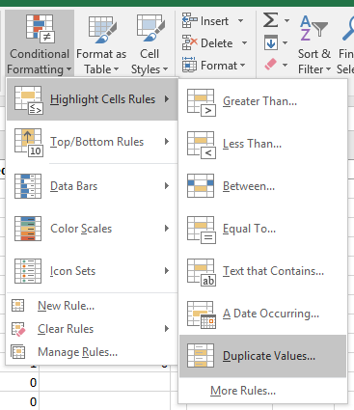Click the Highlight Cells Rules icon
The image size is (354, 410).
tap(28, 100)
